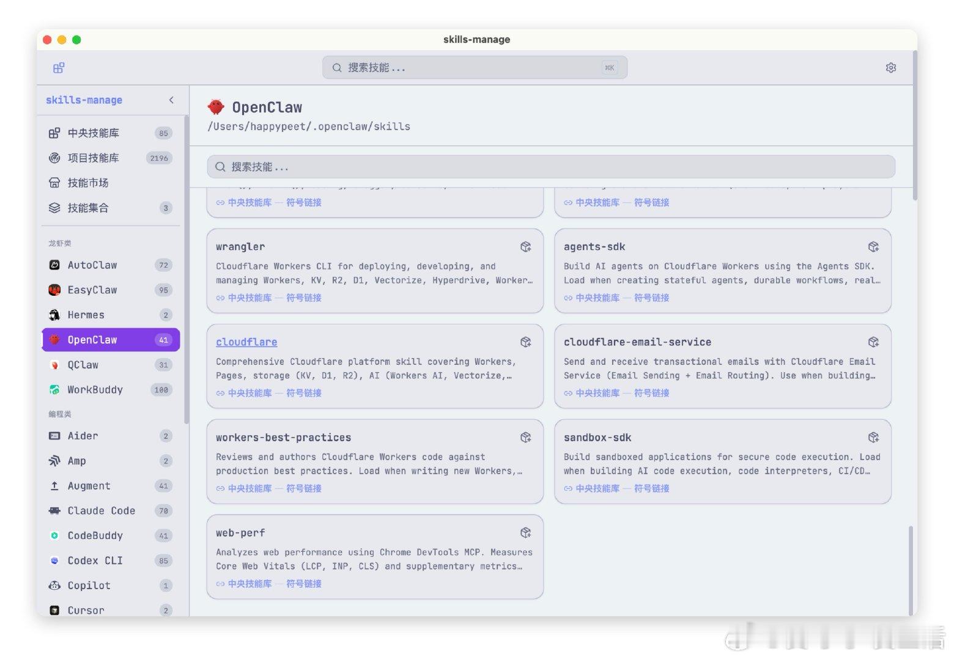Focus the top 搜索技能 search bar
This screenshot has height=660, width=954.
475,68
